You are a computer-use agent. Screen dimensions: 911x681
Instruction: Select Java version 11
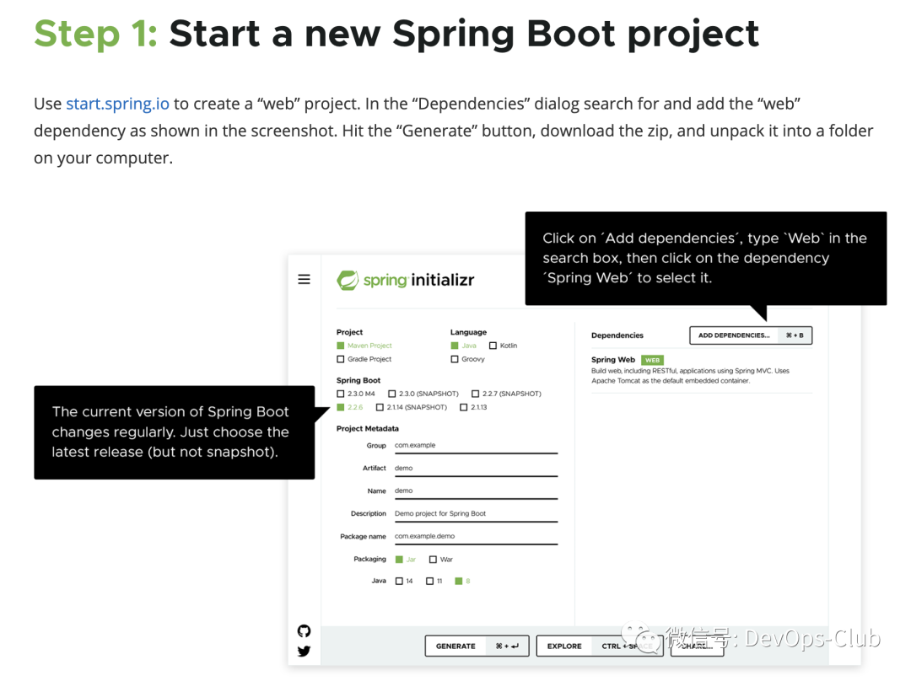434,582
